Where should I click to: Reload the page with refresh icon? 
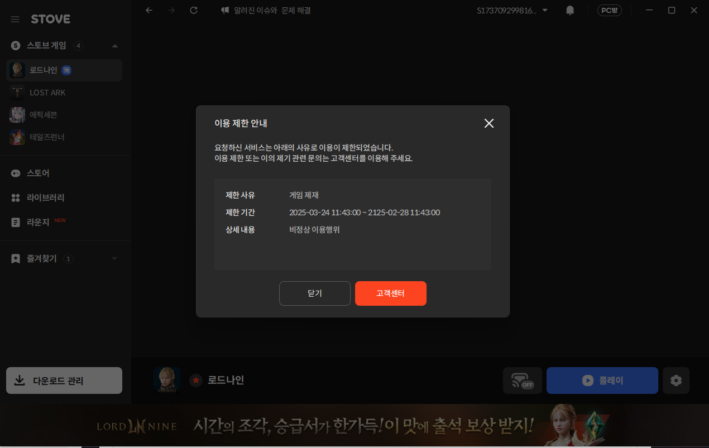pyautogui.click(x=194, y=10)
